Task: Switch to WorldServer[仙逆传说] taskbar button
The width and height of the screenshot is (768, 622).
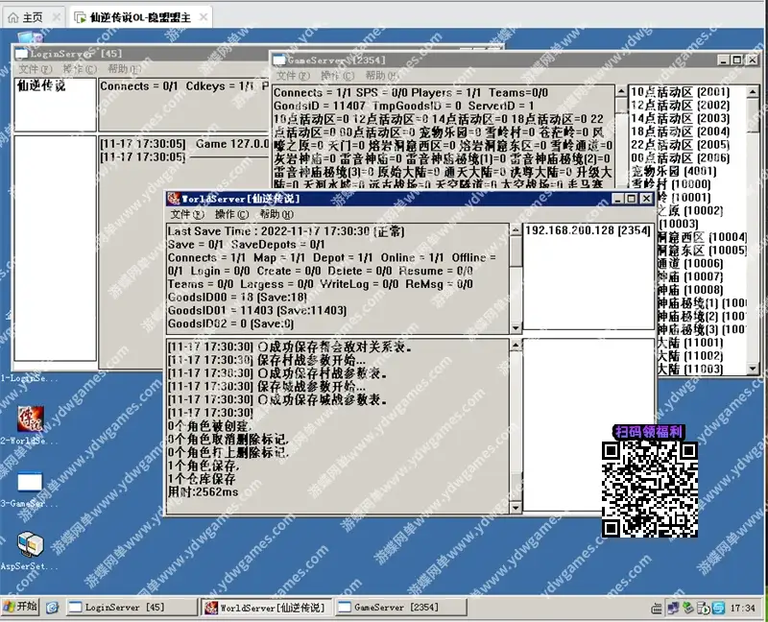Action: (x=268, y=608)
